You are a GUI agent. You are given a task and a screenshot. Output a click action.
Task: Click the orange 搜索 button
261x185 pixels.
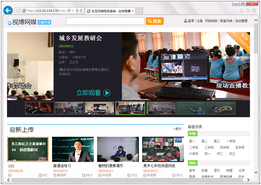[x=155, y=21]
